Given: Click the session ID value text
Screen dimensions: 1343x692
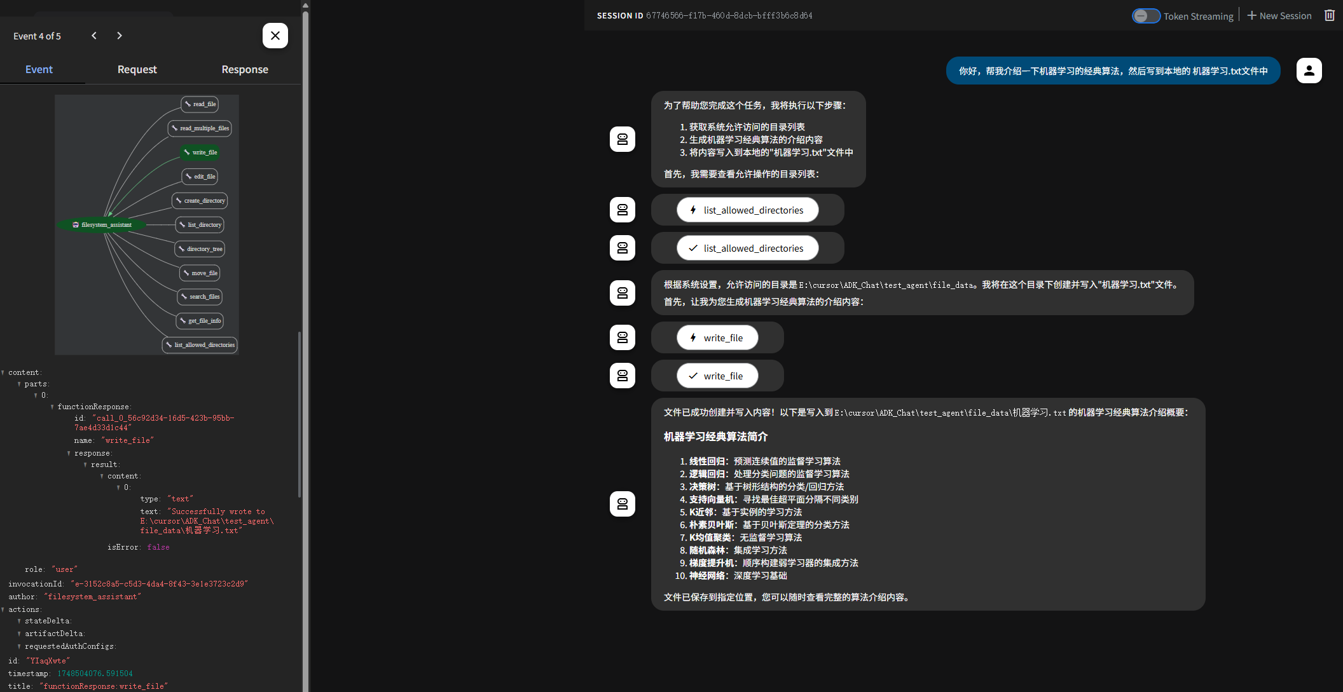Looking at the screenshot, I should (x=729, y=15).
